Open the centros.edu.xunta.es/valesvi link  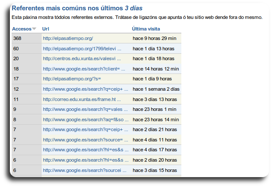coord(82,58)
